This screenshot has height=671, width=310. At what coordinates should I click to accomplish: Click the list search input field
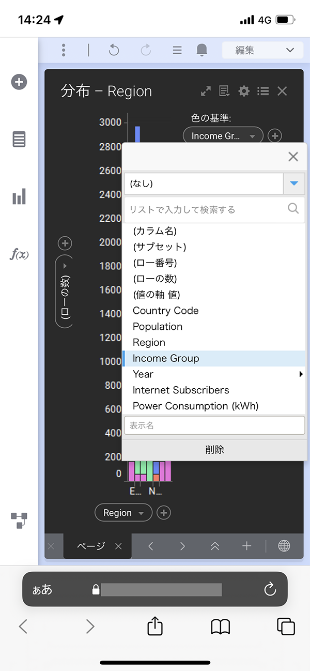tap(207, 209)
